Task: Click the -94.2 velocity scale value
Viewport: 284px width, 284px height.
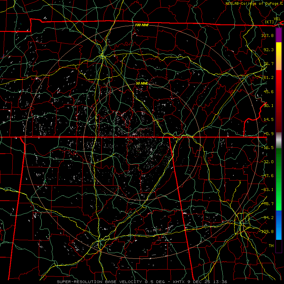Action: (x=267, y=218)
